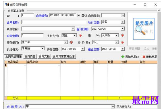Viewport: 164px width, 109px height.
Task: Toggle the 自动 contract number checkbox
Action: pos(79,15)
